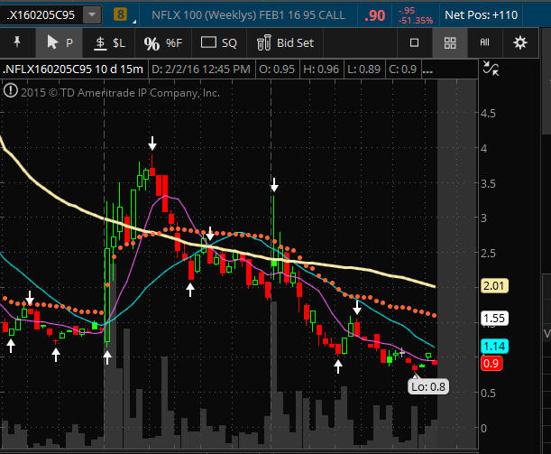Click the yellow level 8 badge icon
The width and height of the screenshot is (551, 454).
[122, 14]
